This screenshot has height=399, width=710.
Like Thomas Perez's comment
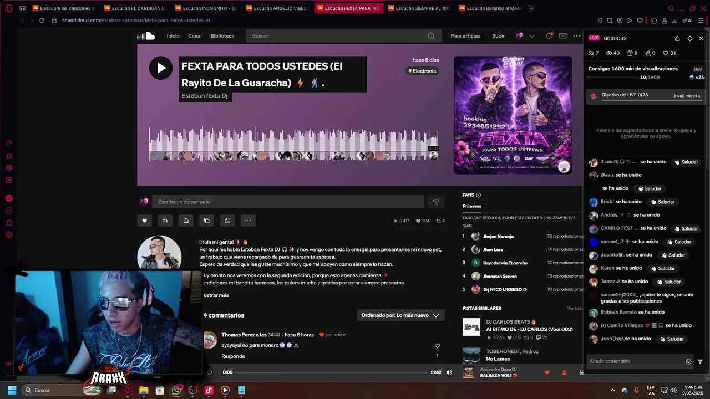[x=437, y=346]
